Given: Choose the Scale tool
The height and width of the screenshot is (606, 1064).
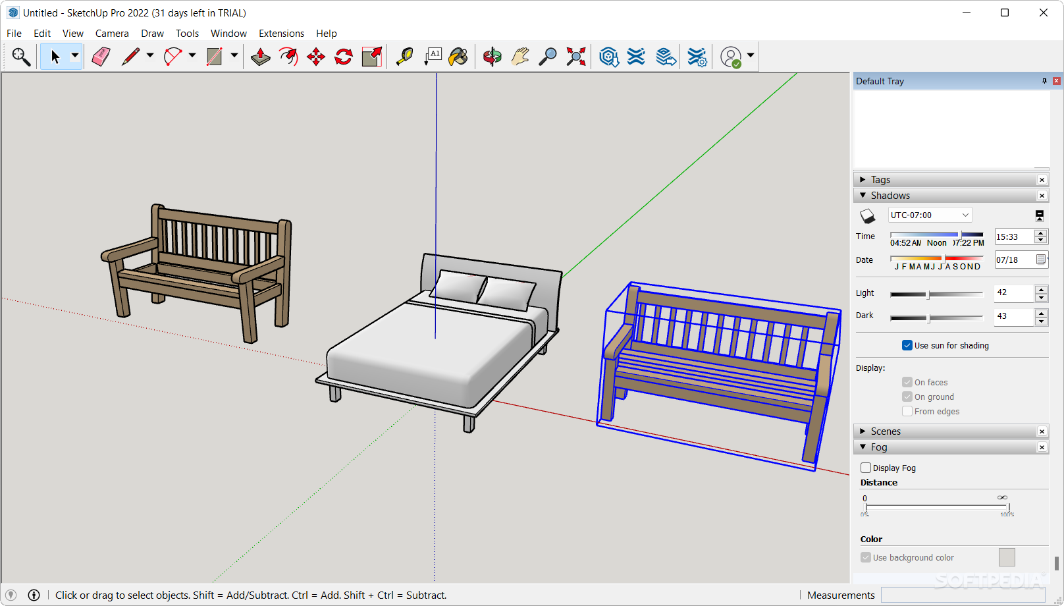Looking at the screenshot, I should [372, 57].
